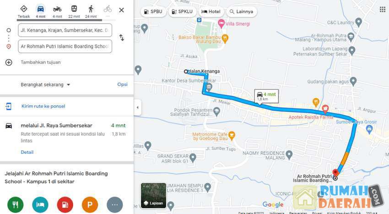Image resolution: width=389 pixels, height=214 pixels.
Task: Swap starting point and destination
Action: [x=122, y=38]
